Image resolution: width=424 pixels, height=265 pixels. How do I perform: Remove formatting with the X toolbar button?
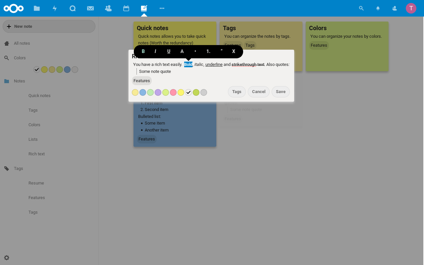(234, 51)
